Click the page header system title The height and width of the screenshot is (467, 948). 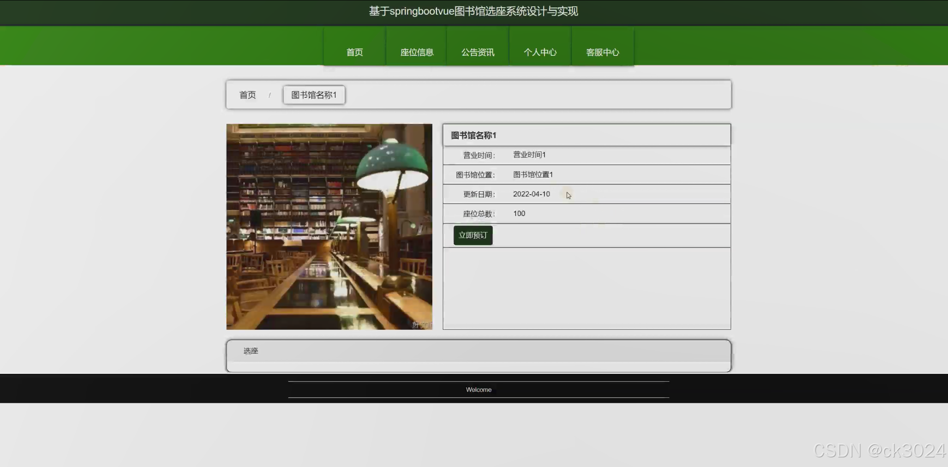coord(473,11)
